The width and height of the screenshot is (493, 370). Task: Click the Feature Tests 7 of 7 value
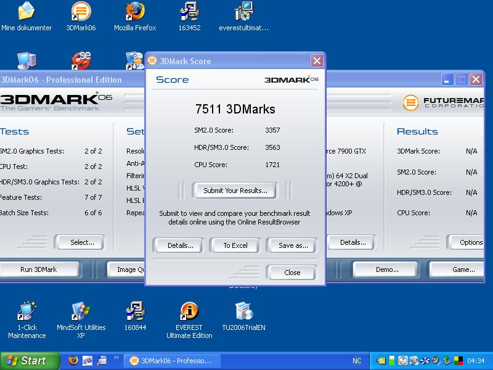pyautogui.click(x=93, y=197)
